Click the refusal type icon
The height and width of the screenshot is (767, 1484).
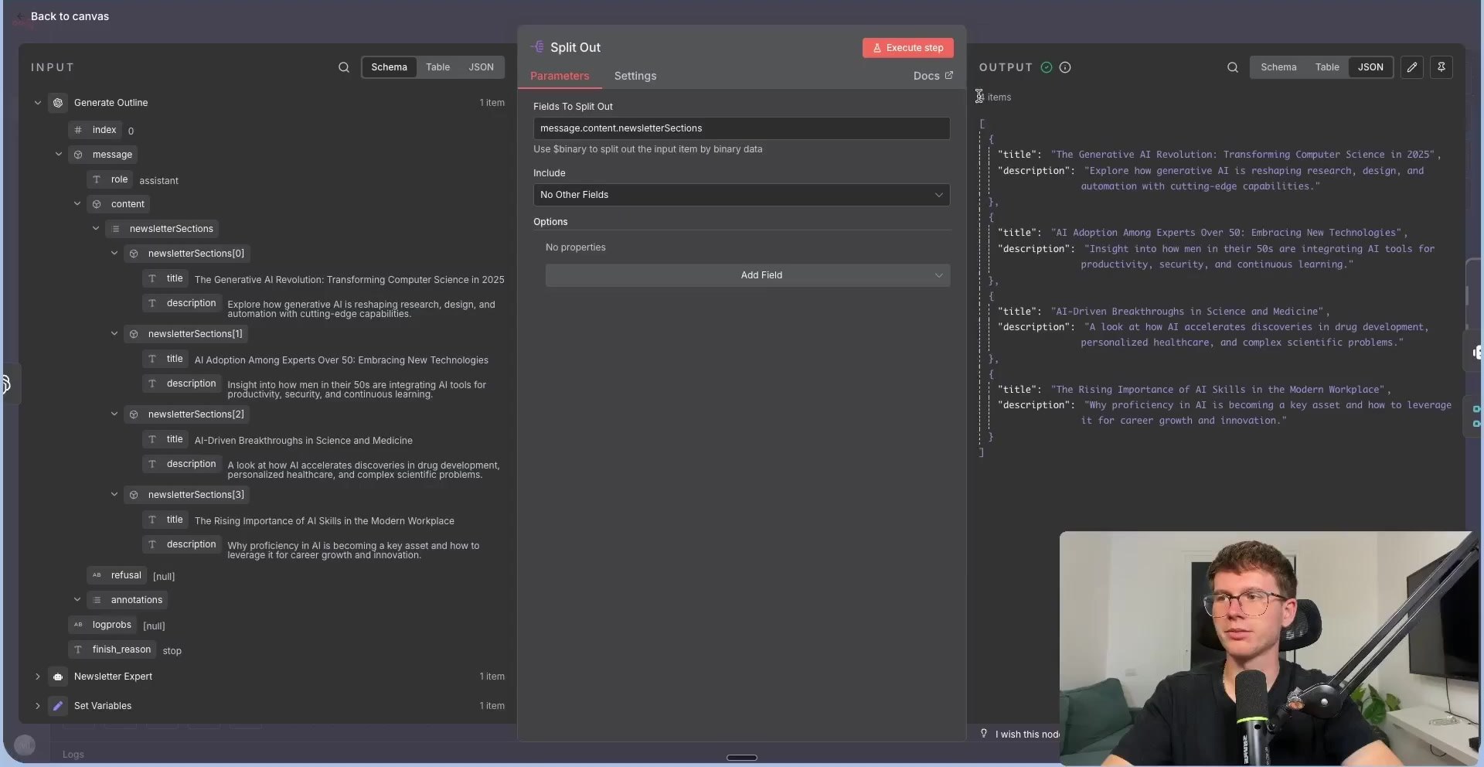(x=97, y=575)
